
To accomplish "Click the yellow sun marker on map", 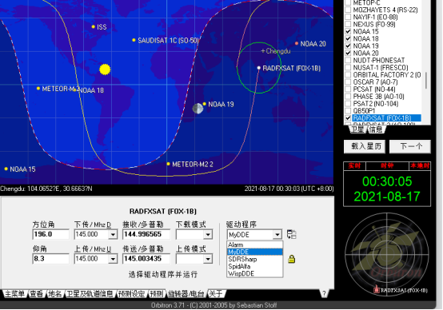I will (105, 70).
